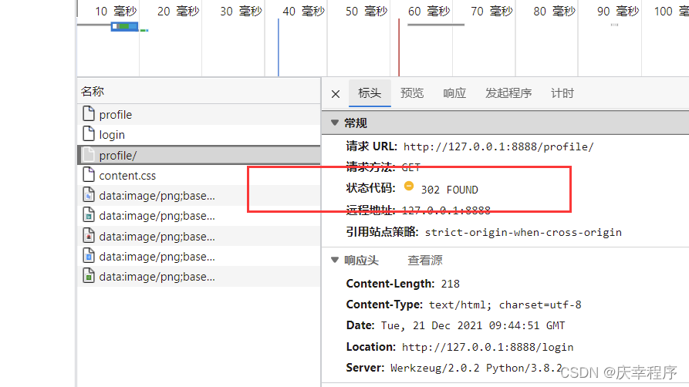The image size is (689, 387).
Task: Click the third data:image/png file icon
Action: point(89,236)
